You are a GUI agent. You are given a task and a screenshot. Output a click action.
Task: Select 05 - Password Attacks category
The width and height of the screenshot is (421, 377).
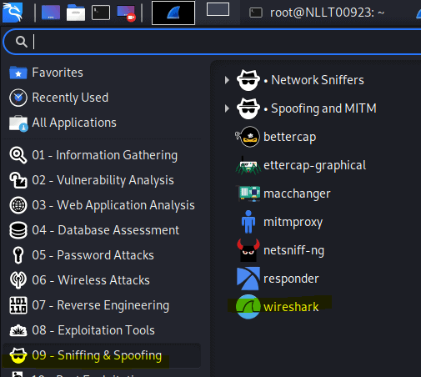coord(93,255)
